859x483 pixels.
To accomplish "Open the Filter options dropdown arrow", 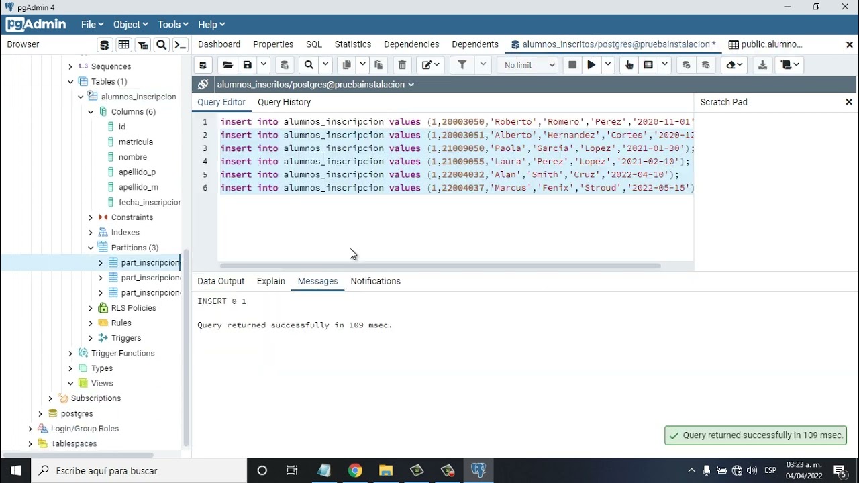I will click(x=483, y=65).
